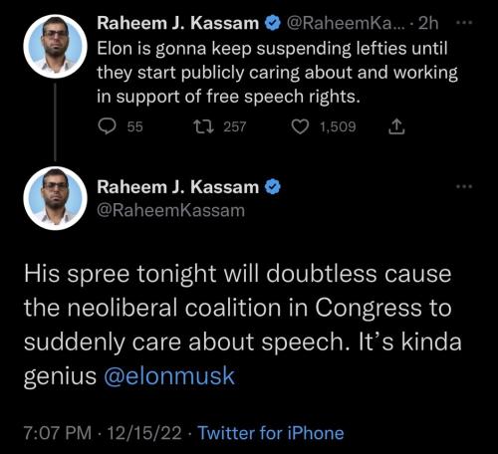Click the retweet arrows icon
Viewport: 498px width, 454px height.
[204, 126]
